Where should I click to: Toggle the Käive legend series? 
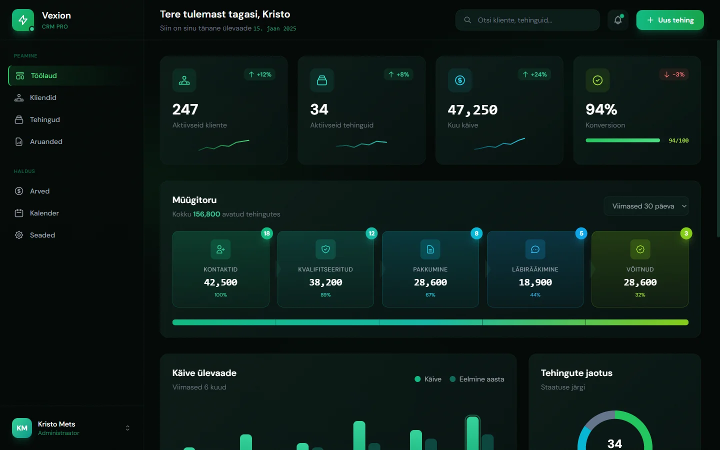tap(428, 379)
